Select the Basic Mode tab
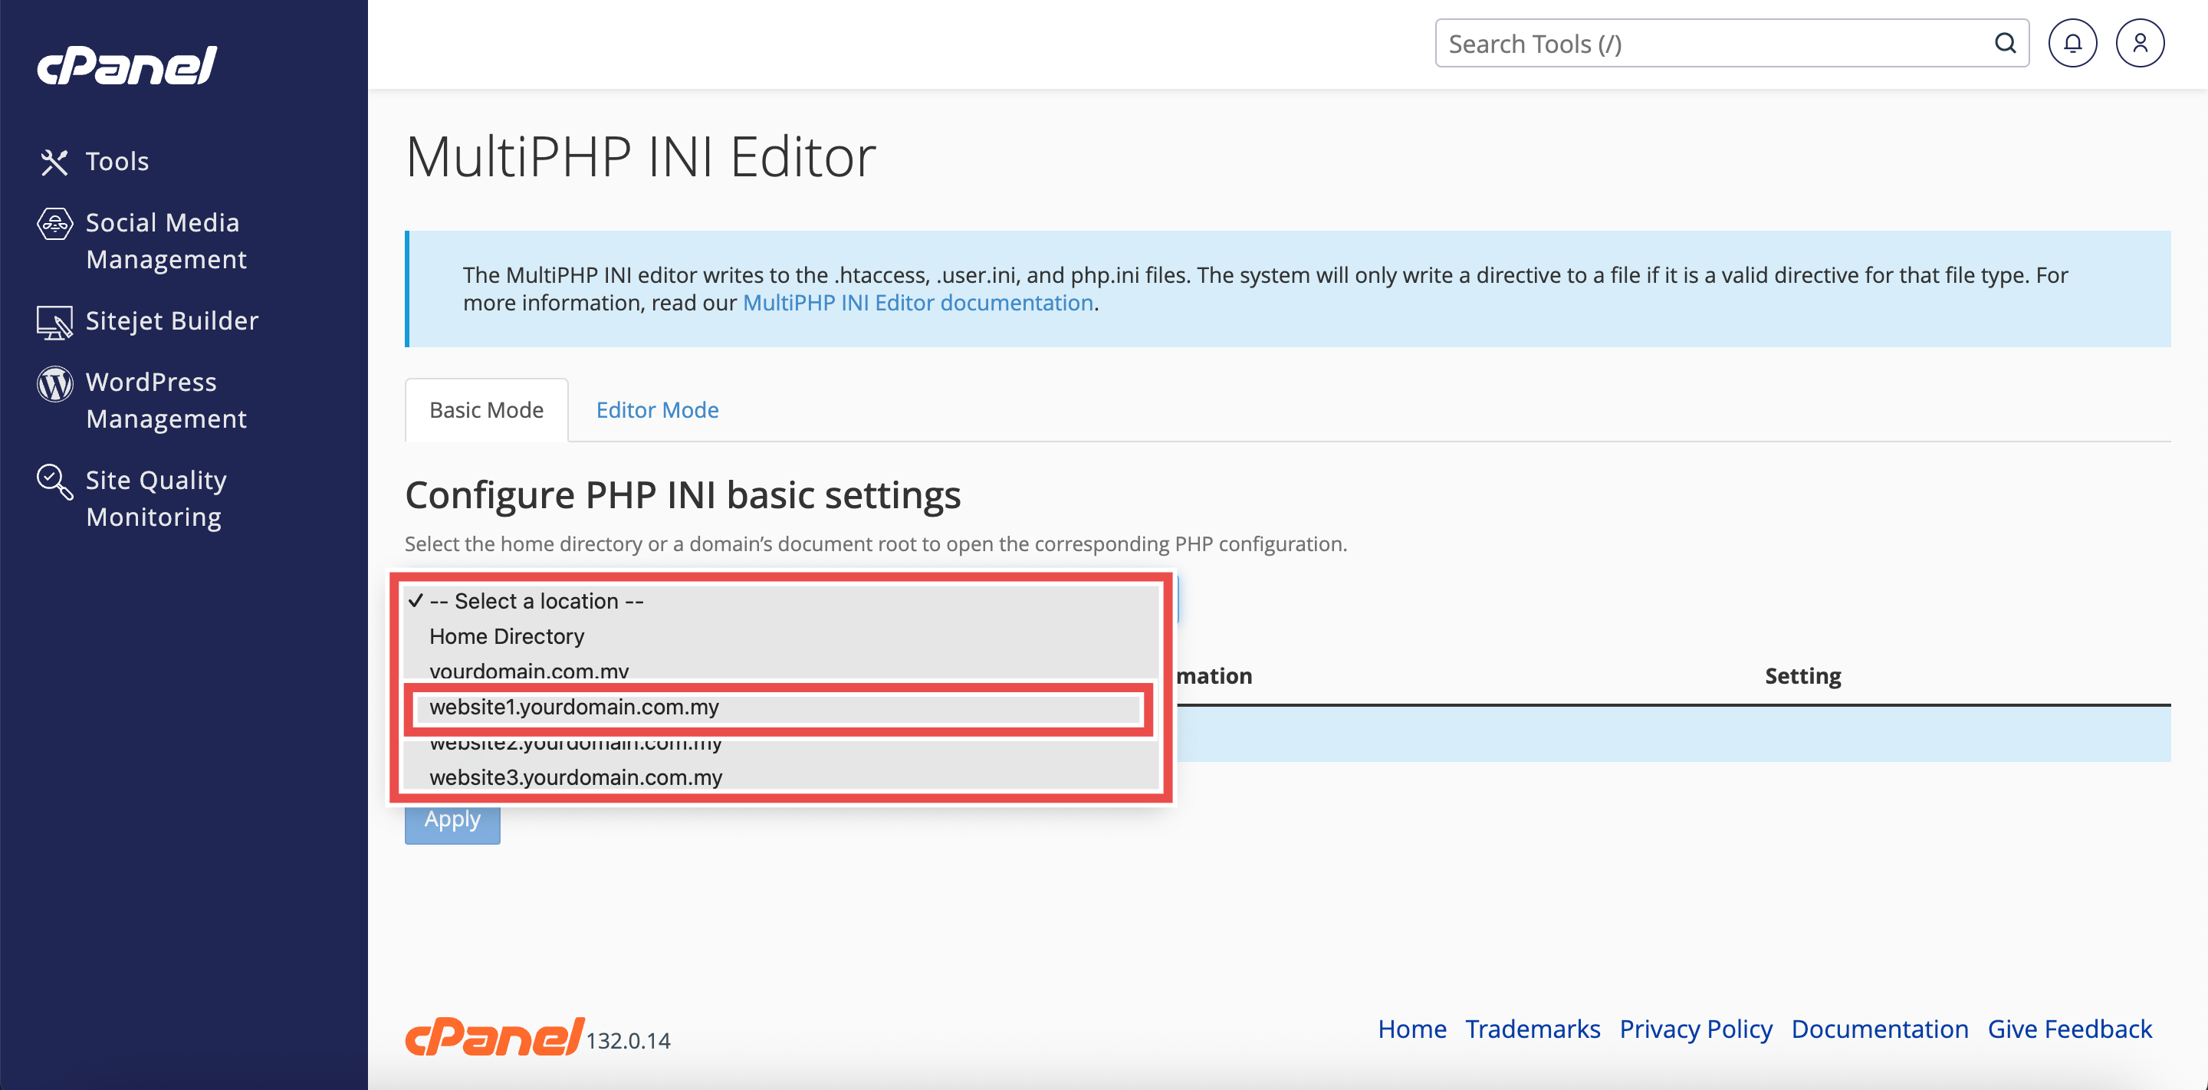This screenshot has height=1090, width=2208. tap(486, 410)
